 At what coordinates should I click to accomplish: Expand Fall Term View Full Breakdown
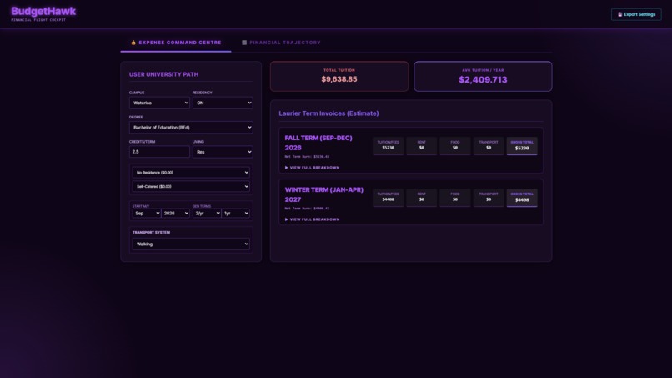[x=312, y=168]
